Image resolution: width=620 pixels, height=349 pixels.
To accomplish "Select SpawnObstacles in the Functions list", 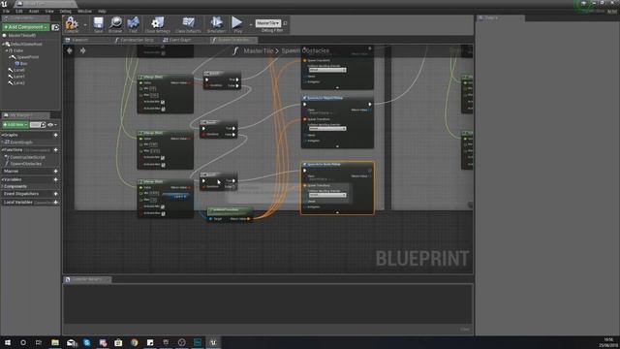I will coord(26,164).
